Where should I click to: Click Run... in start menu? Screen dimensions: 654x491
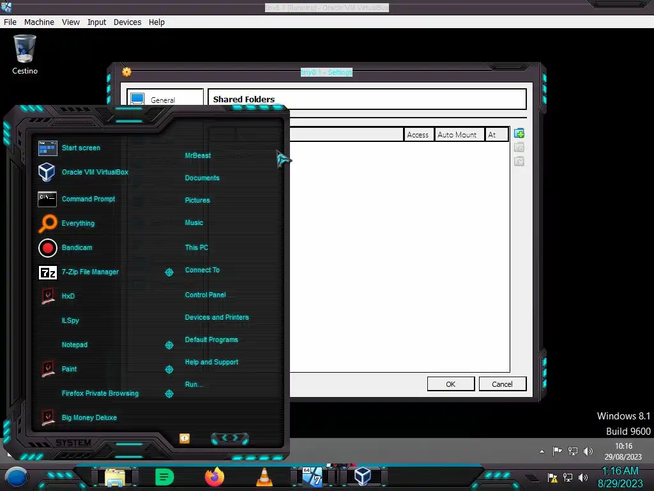194,384
